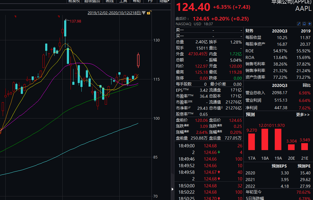This screenshot has height=200, width=313.
Task: Click the 2022 forecast PE 27.99
Action: click(305, 186)
